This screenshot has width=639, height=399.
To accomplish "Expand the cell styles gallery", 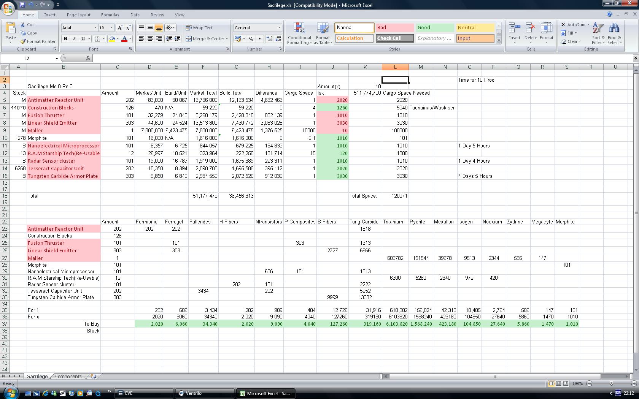I will [x=499, y=41].
